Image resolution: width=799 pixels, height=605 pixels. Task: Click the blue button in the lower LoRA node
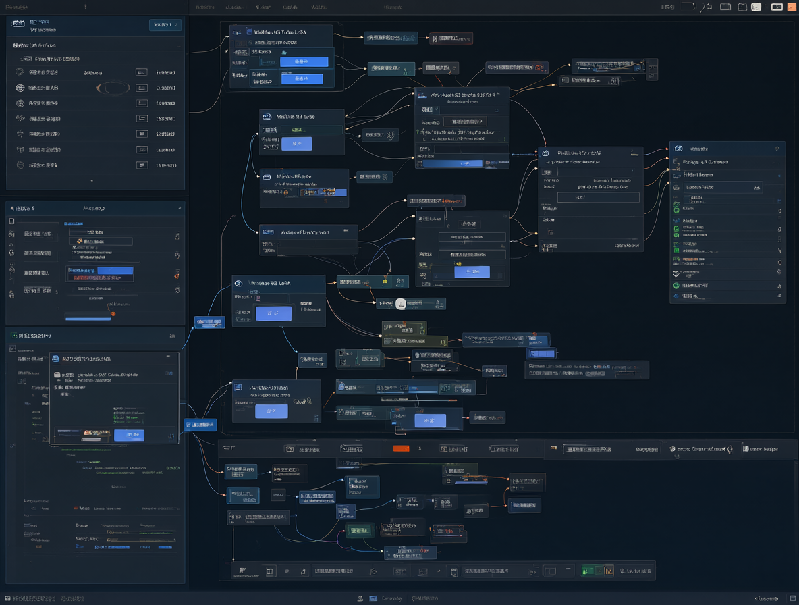[273, 313]
